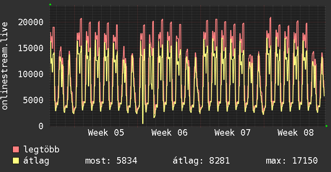Click the 'átlag: 8281' statistic
The height and width of the screenshot is (172, 331).
tap(201, 161)
